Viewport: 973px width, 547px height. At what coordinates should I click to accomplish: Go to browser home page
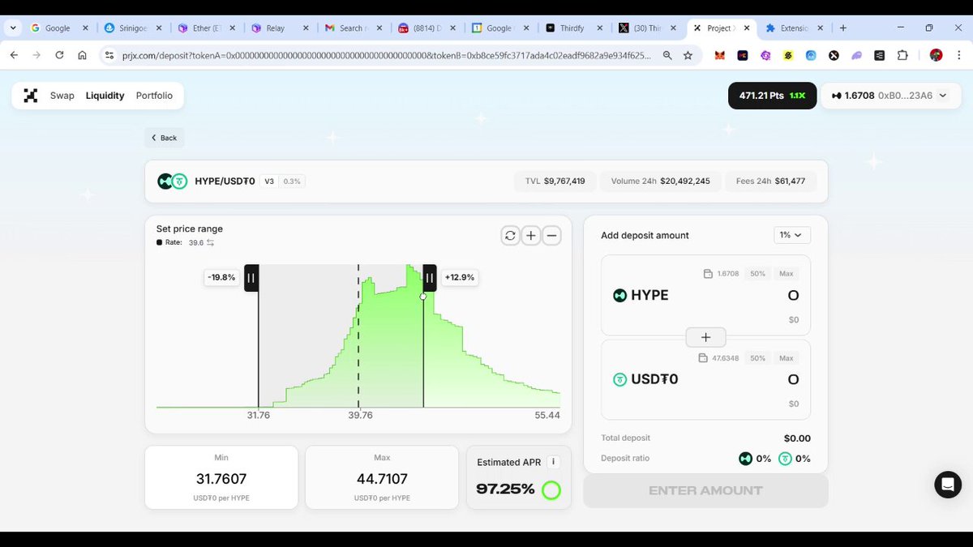(x=82, y=55)
